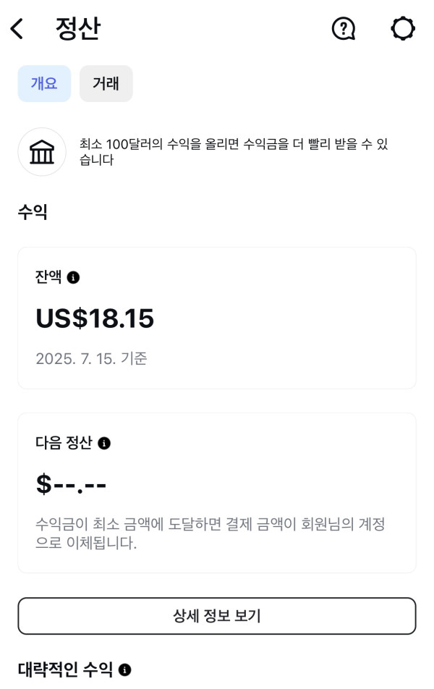
Task: Tap info icon next to 잔액
Action: 73,277
